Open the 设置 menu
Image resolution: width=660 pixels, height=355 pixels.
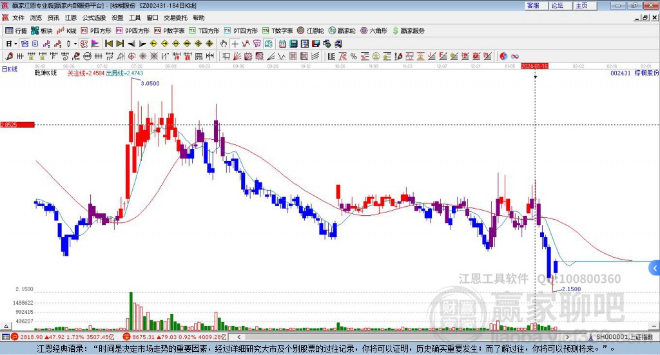click(x=117, y=17)
